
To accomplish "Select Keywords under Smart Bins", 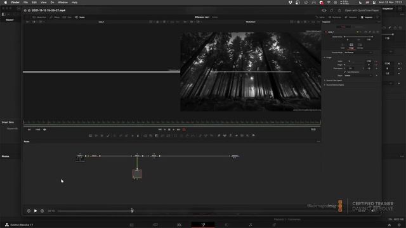I will point(12,129).
